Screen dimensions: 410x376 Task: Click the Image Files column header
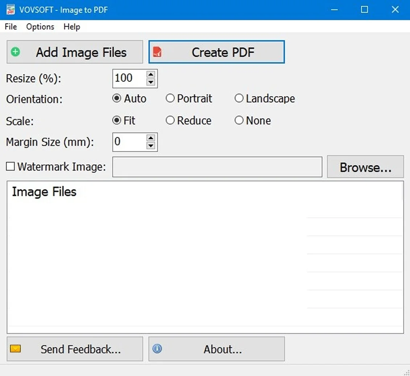click(44, 192)
